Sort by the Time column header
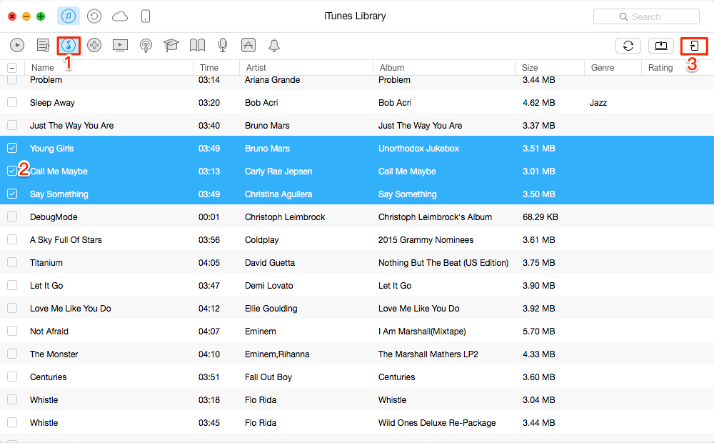 (216, 67)
